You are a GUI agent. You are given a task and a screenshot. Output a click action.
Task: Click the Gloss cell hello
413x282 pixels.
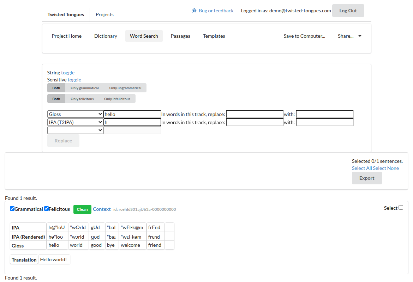click(57, 245)
